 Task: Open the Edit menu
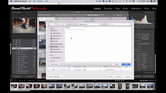(34, 1)
